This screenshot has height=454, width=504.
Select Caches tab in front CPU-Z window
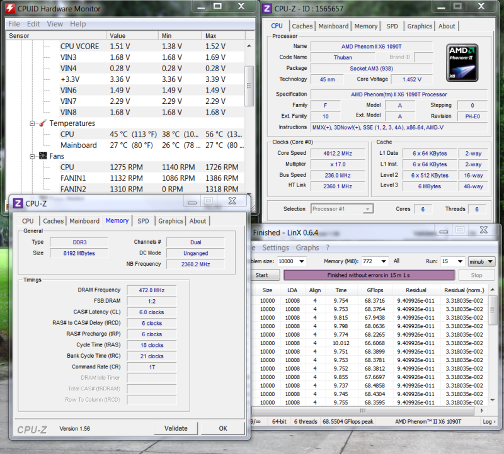pyautogui.click(x=53, y=221)
